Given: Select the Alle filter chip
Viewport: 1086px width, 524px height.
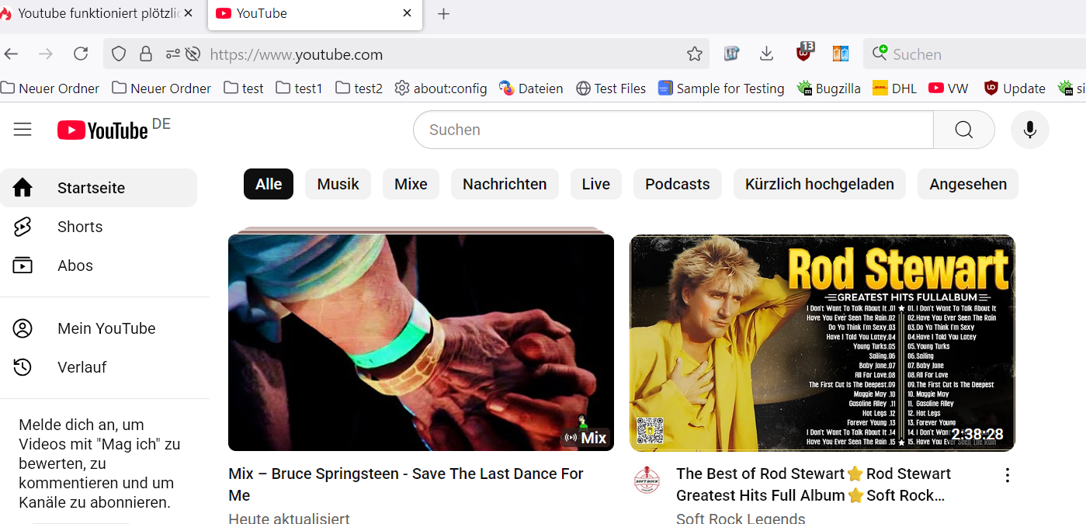Looking at the screenshot, I should (x=269, y=184).
